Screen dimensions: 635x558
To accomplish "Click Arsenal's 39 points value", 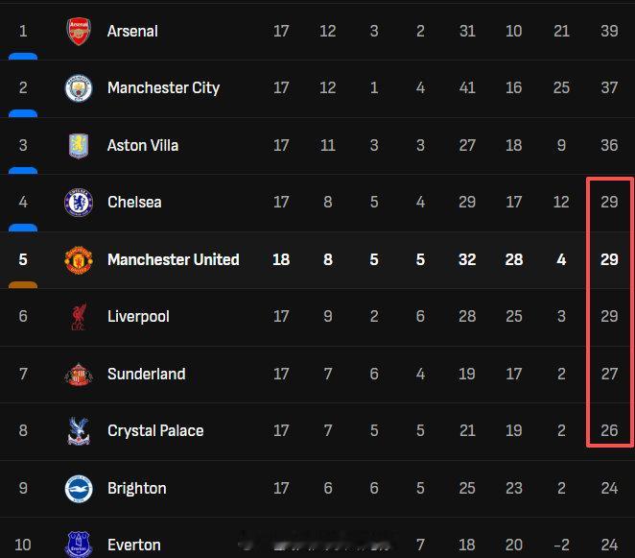I will (x=609, y=31).
